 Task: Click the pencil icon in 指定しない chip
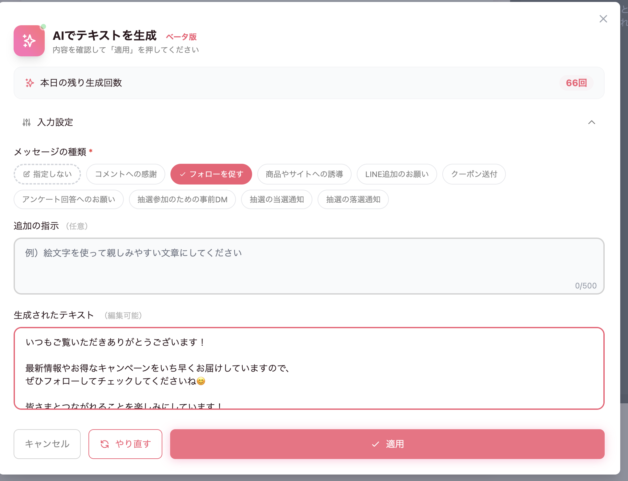point(27,174)
